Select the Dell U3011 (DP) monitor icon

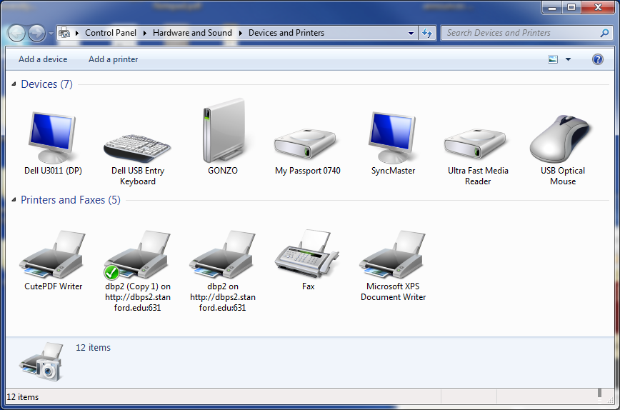[x=52, y=137]
